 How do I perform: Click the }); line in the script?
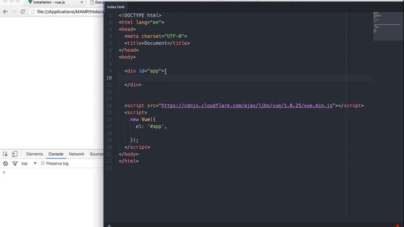tap(134, 140)
